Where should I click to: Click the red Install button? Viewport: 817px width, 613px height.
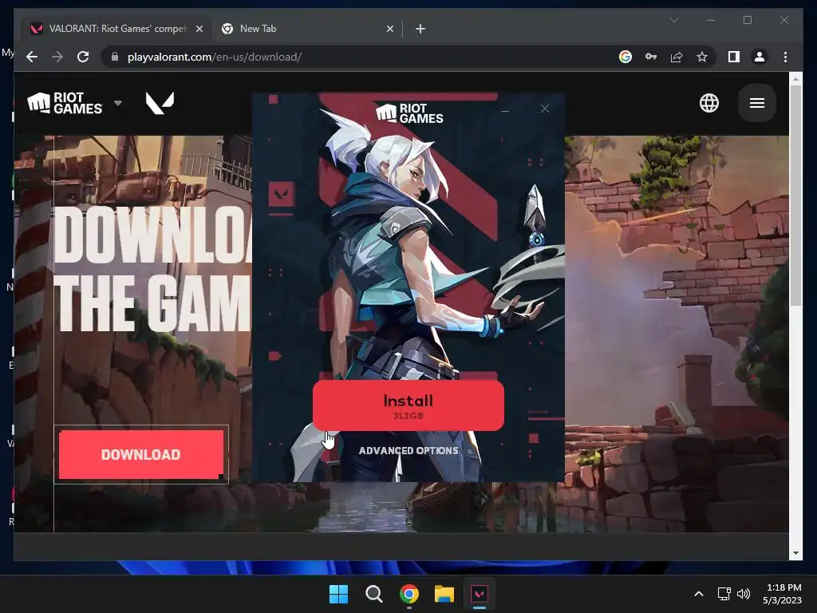408,405
